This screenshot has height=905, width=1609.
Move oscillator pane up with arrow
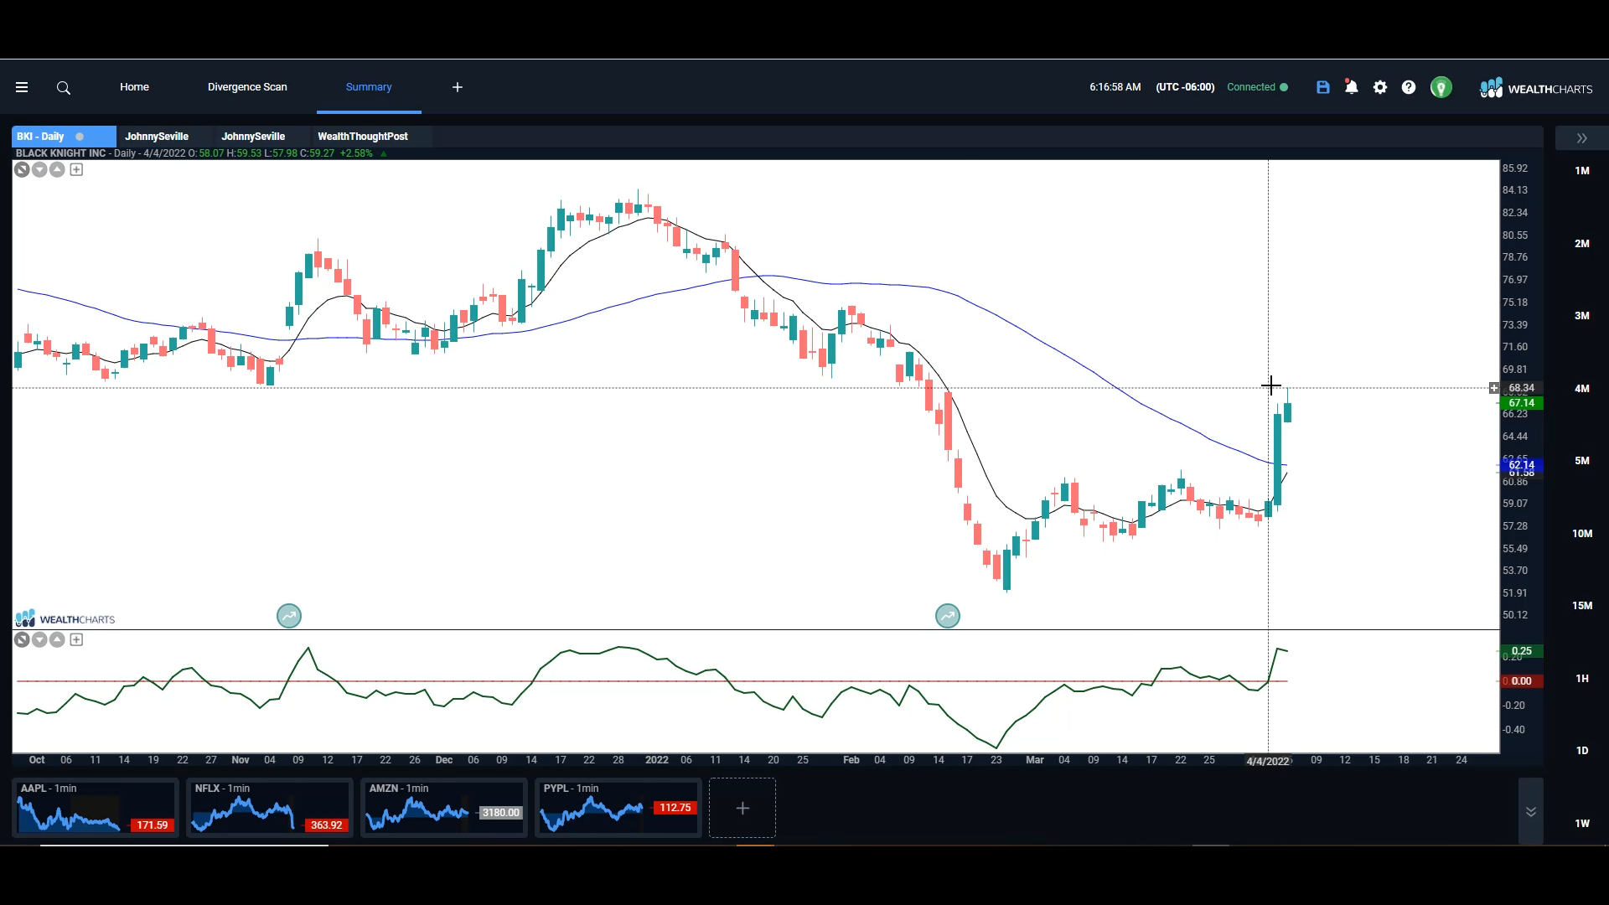(57, 639)
